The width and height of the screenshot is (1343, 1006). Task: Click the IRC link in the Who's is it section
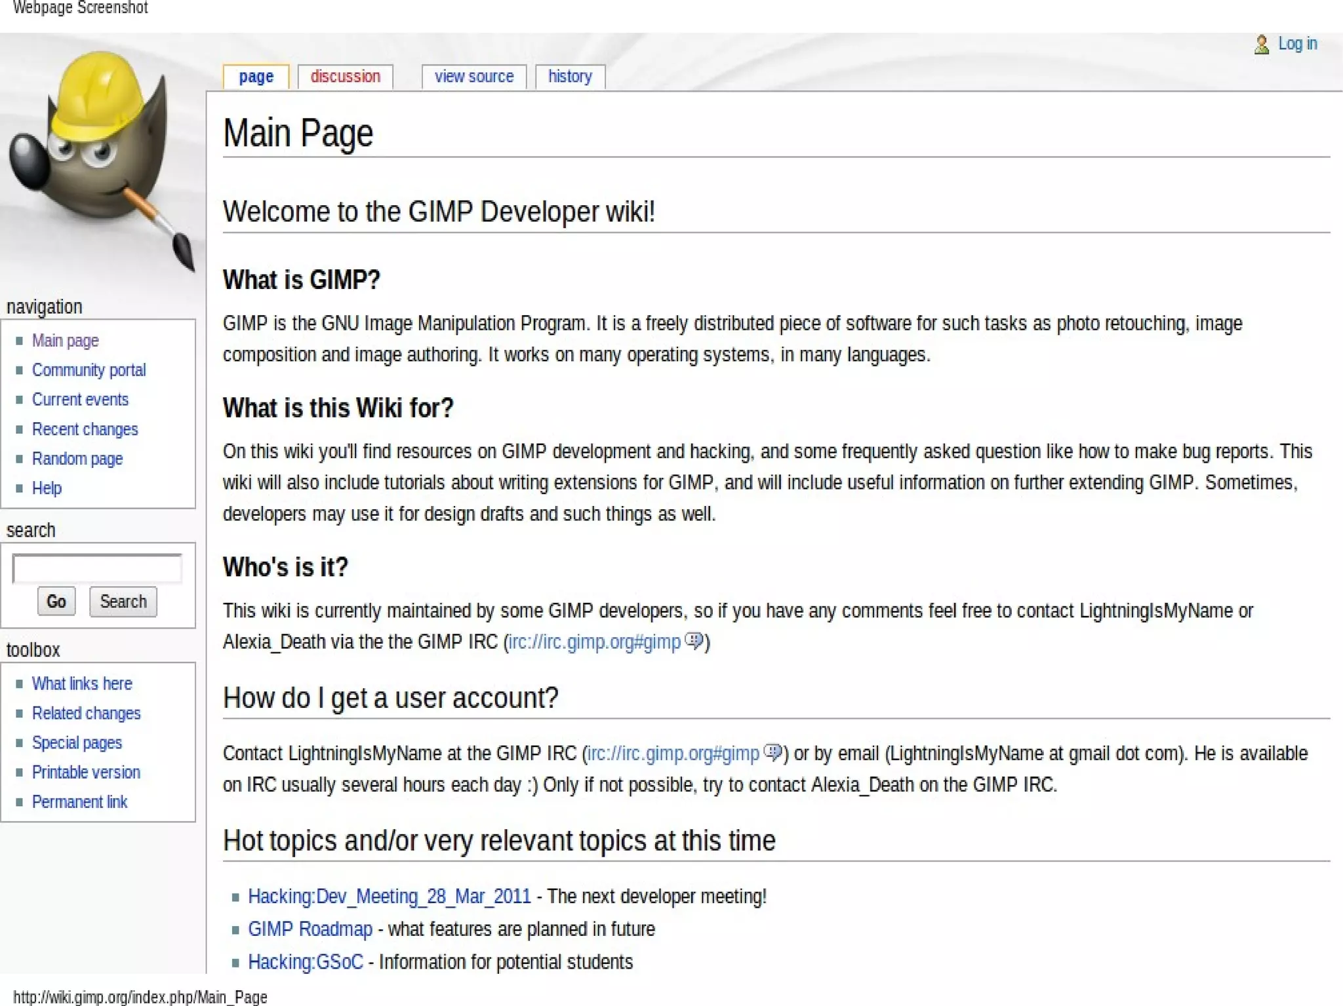coord(594,642)
